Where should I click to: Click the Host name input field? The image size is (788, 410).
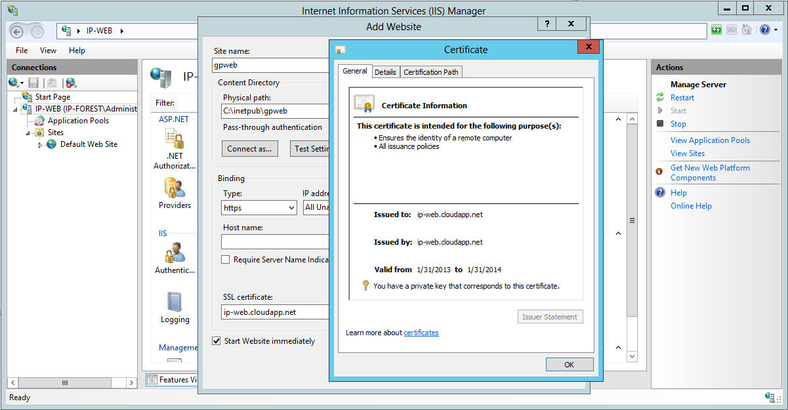(x=276, y=241)
